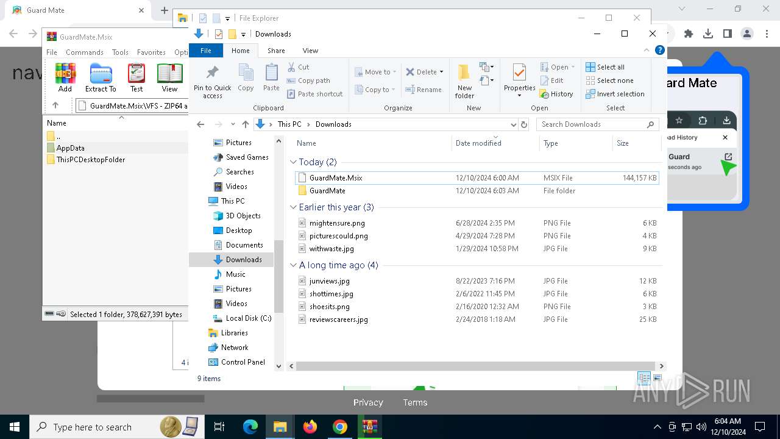Open the Move to dropdown

click(x=375, y=72)
